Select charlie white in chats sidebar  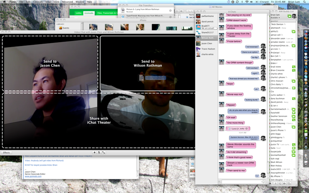pyautogui.click(x=207, y=54)
